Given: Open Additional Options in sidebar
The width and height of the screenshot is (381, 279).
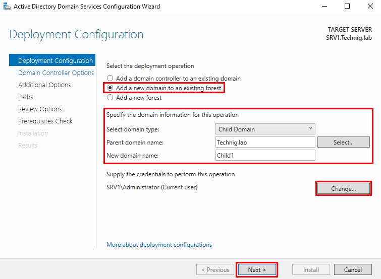Looking at the screenshot, I should [44, 85].
